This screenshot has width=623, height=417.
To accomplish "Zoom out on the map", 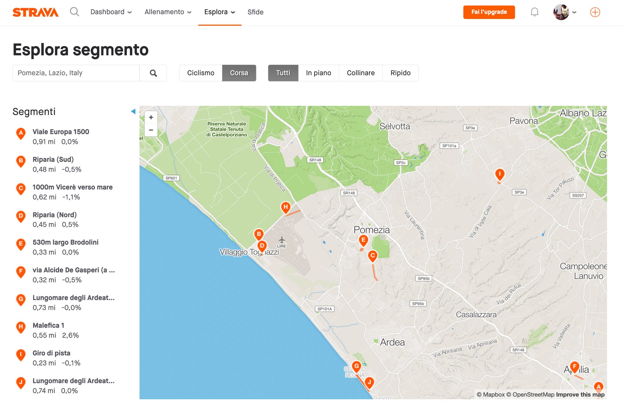I will click(151, 130).
